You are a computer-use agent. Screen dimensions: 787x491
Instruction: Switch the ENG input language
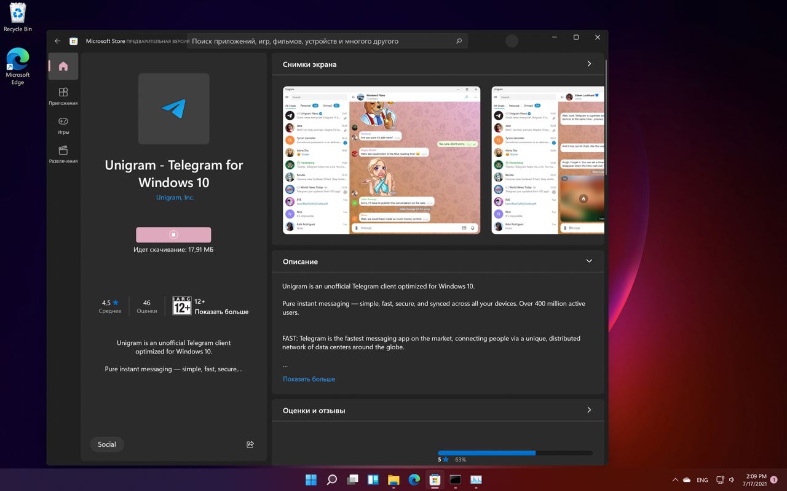pyautogui.click(x=702, y=480)
